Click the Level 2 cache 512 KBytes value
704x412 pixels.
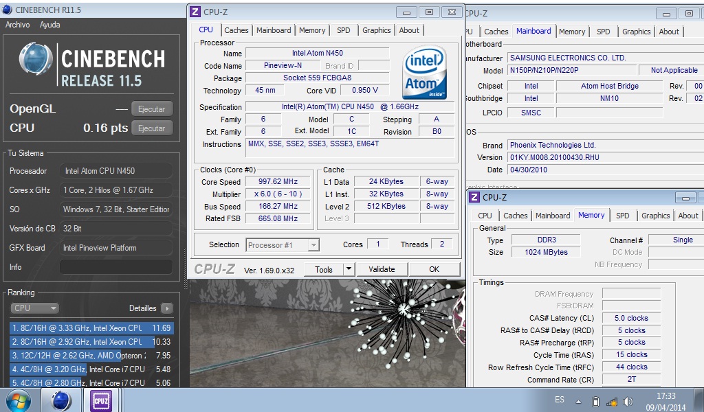coord(386,206)
